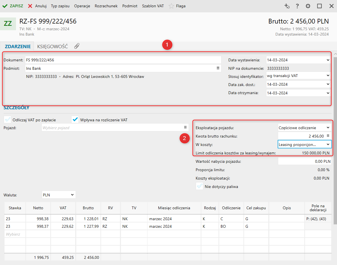
Task: Switch to the KSIĘGOWOŚĆ tab
Action: point(52,47)
